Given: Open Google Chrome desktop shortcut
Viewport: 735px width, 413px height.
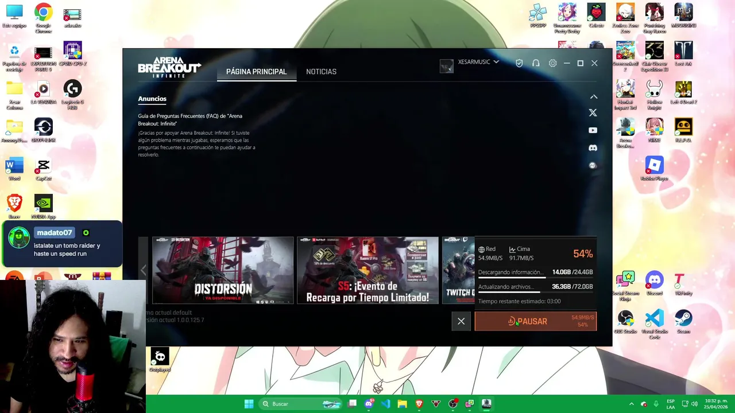Looking at the screenshot, I should (43, 18).
